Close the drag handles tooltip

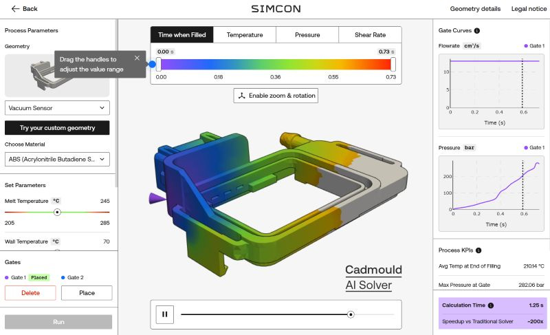pyautogui.click(x=137, y=58)
